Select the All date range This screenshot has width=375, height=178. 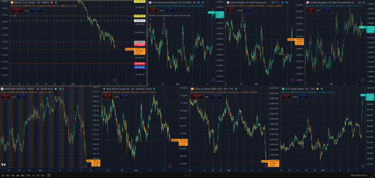(x=42, y=175)
